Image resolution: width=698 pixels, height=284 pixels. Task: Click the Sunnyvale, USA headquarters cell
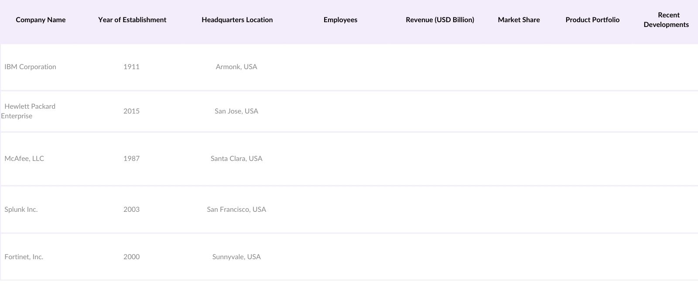236,257
